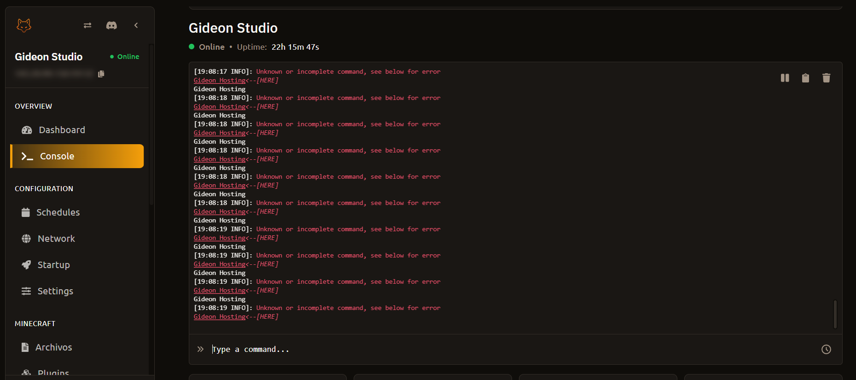Copy console log to clipboard

(805, 78)
